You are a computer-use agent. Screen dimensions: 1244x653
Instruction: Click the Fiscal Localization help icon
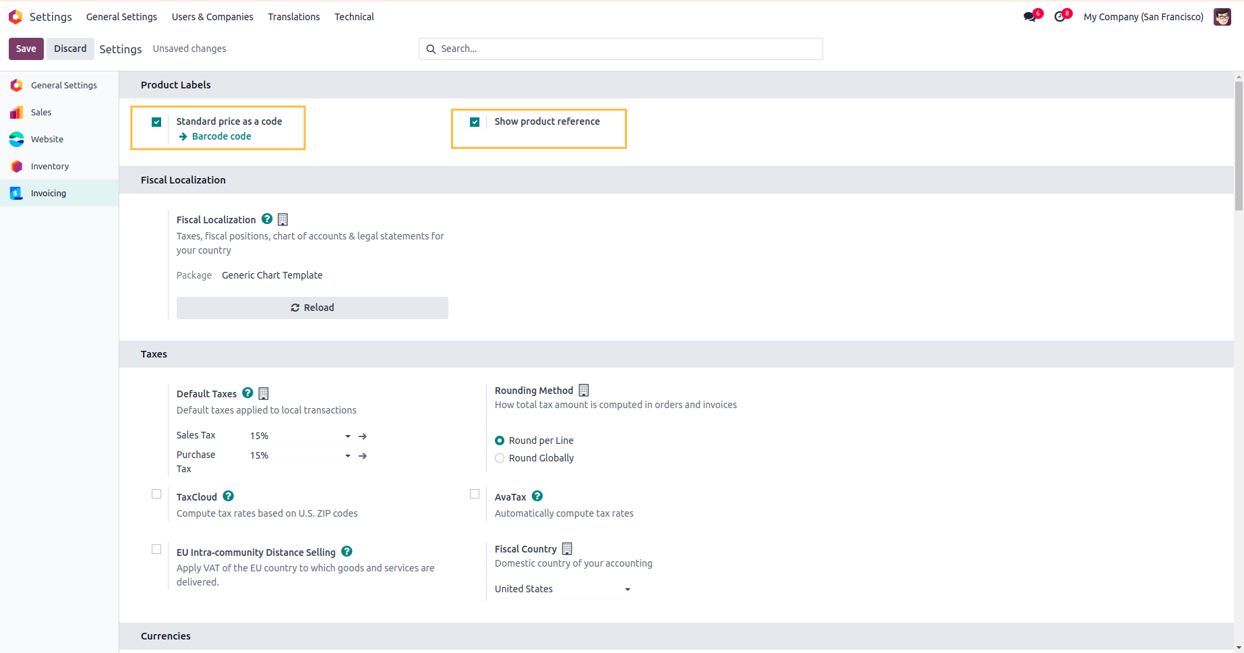(267, 219)
